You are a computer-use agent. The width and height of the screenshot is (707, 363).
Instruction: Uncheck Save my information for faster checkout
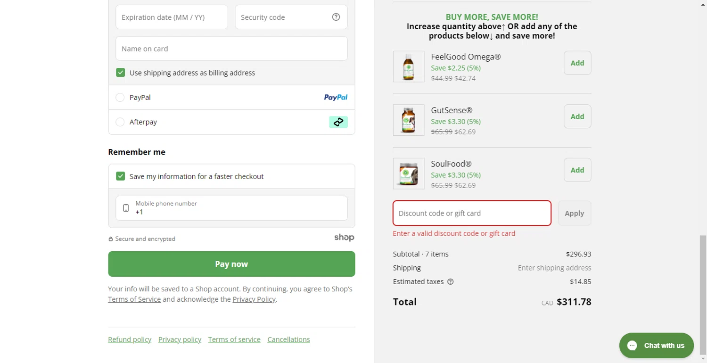click(x=121, y=176)
